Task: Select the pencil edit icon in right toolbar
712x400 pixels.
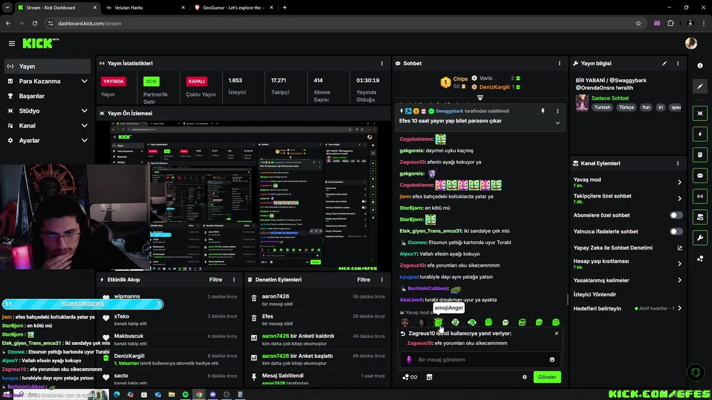Action: click(700, 86)
